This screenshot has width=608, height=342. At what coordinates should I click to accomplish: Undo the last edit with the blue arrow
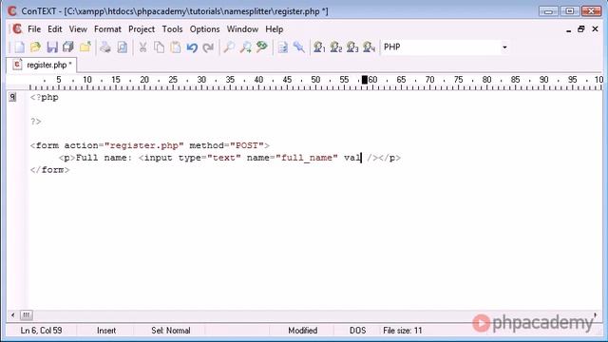point(192,47)
